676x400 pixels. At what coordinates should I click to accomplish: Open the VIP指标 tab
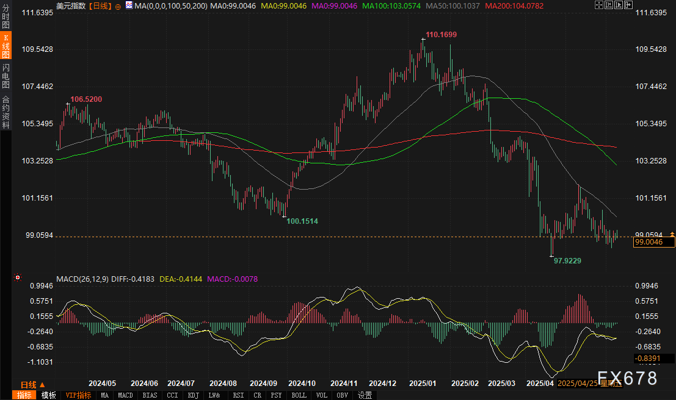click(x=78, y=395)
